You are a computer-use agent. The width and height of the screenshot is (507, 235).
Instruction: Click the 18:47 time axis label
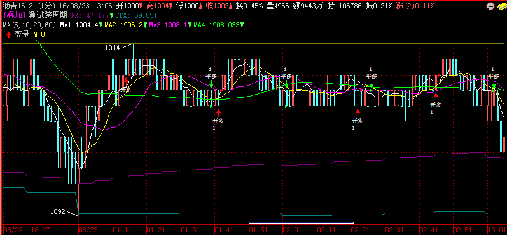point(41,229)
